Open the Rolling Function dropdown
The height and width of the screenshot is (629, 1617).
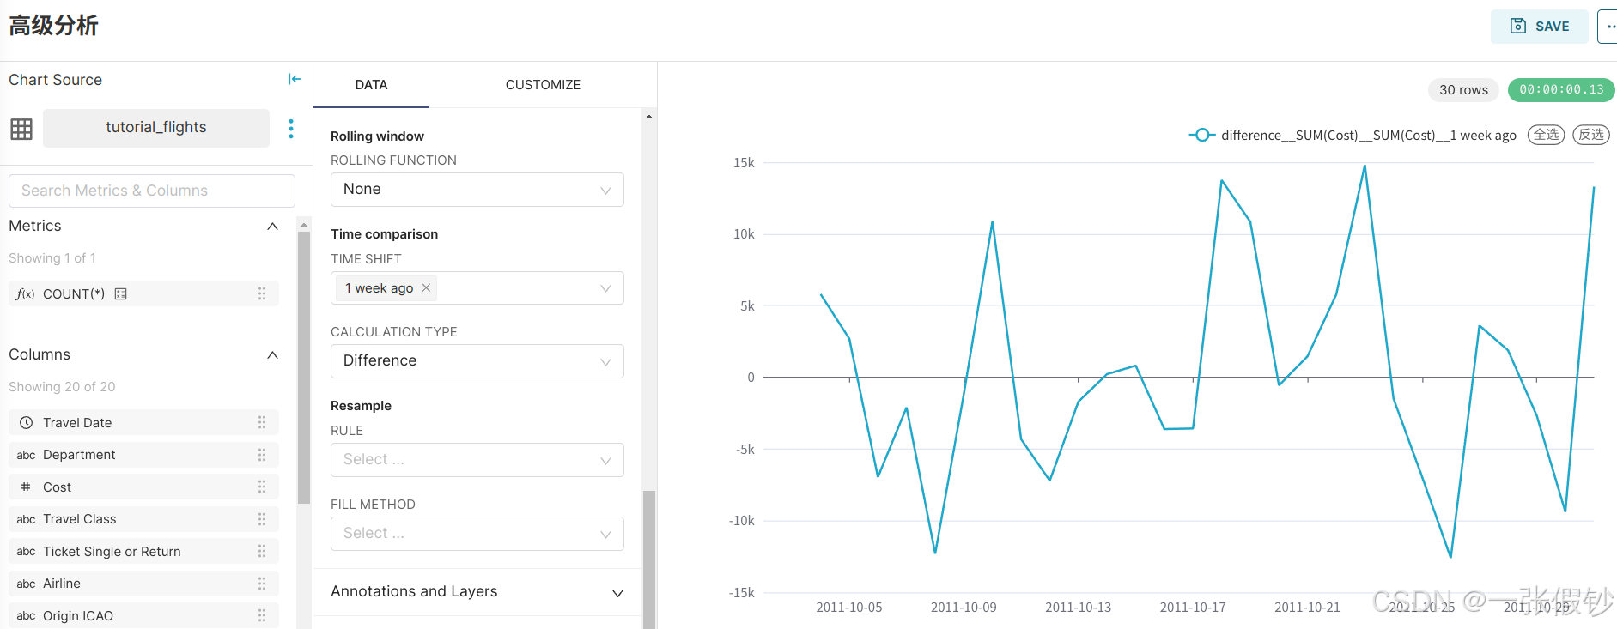pos(477,190)
